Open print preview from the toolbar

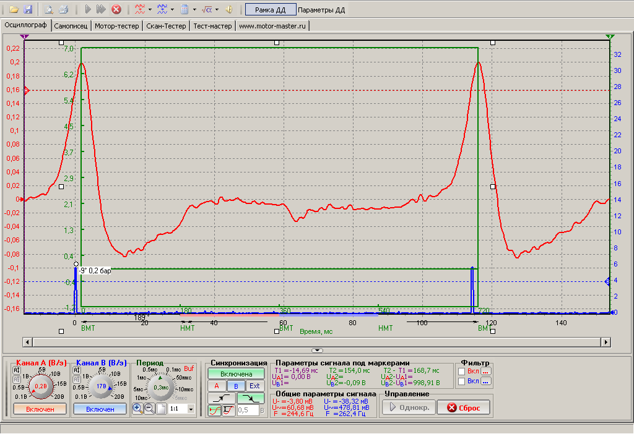[x=49, y=9]
